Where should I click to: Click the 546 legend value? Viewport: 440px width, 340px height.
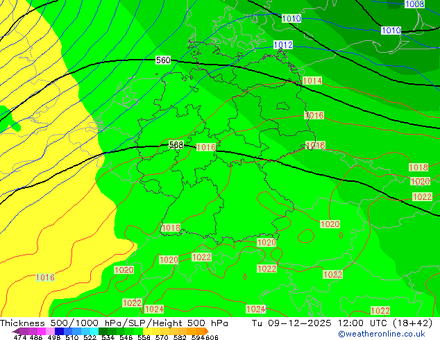126,337
